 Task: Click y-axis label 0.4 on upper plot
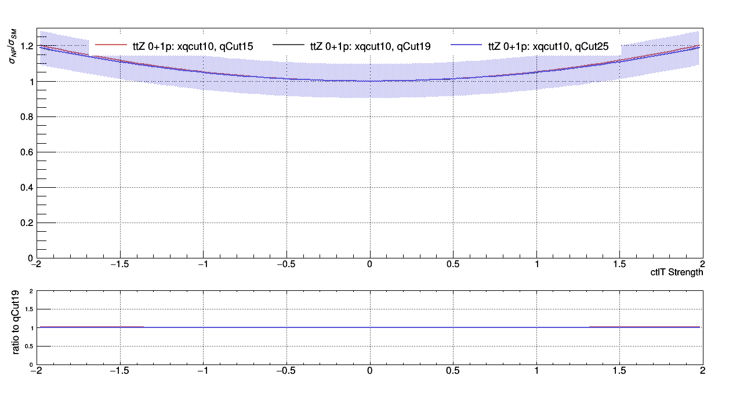click(x=27, y=187)
